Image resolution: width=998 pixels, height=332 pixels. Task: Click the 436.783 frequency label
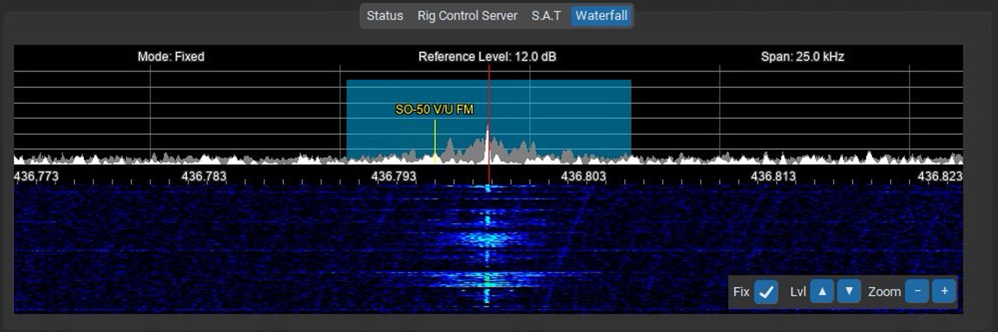[x=204, y=177]
